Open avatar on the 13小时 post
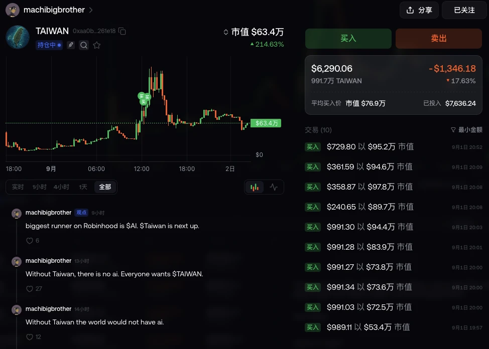Image resolution: width=489 pixels, height=349 pixels. point(16,262)
